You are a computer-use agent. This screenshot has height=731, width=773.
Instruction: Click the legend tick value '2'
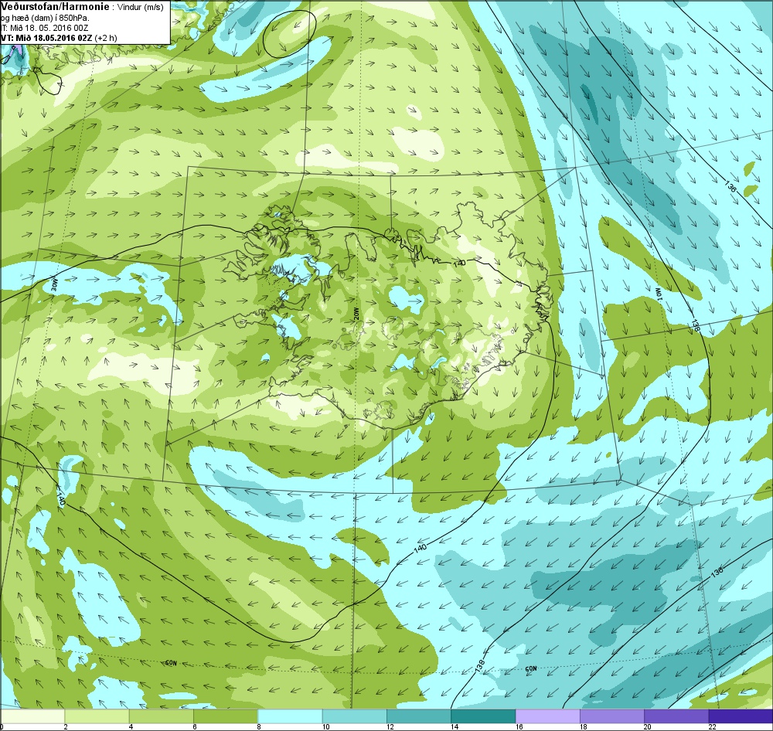pos(66,726)
